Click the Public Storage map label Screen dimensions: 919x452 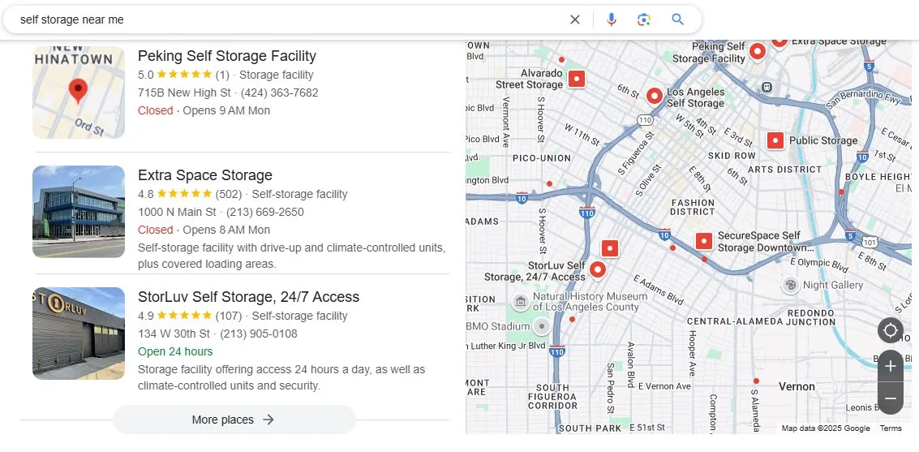coord(822,140)
